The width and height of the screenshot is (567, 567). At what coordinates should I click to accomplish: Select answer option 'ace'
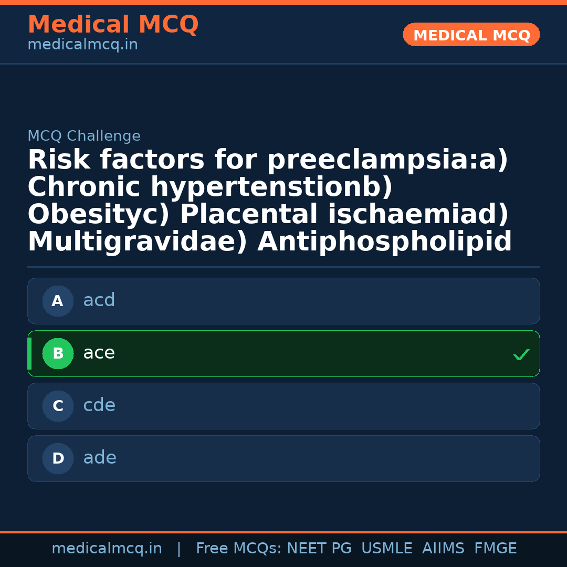pyautogui.click(x=283, y=353)
